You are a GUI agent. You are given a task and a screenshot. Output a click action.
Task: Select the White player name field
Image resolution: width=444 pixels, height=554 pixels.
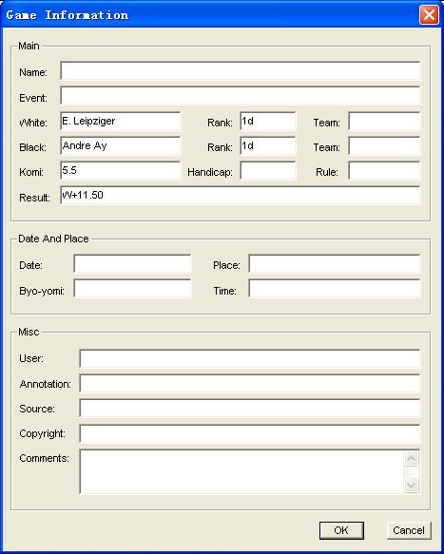[120, 122]
